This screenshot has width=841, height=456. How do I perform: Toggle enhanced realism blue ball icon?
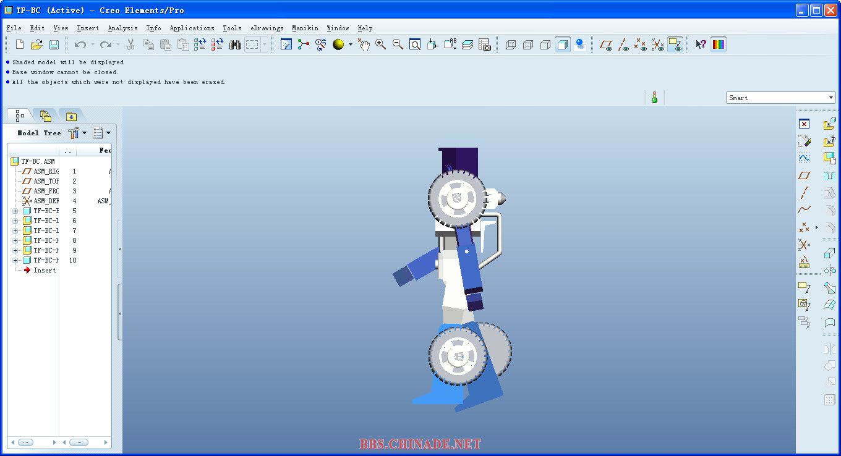pyautogui.click(x=580, y=44)
